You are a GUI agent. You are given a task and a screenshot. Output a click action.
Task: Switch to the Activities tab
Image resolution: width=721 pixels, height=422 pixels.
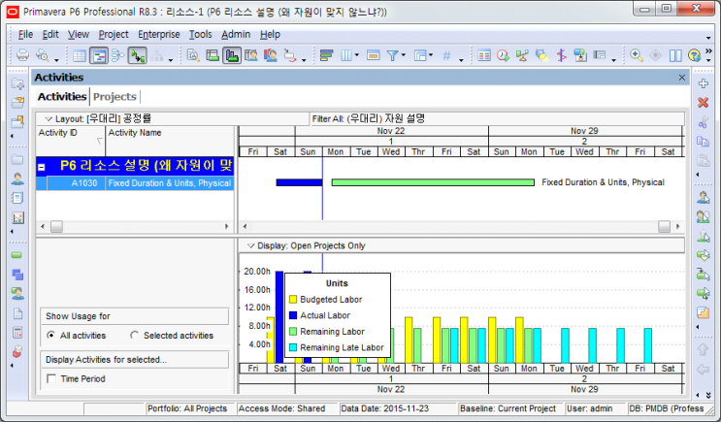61,97
